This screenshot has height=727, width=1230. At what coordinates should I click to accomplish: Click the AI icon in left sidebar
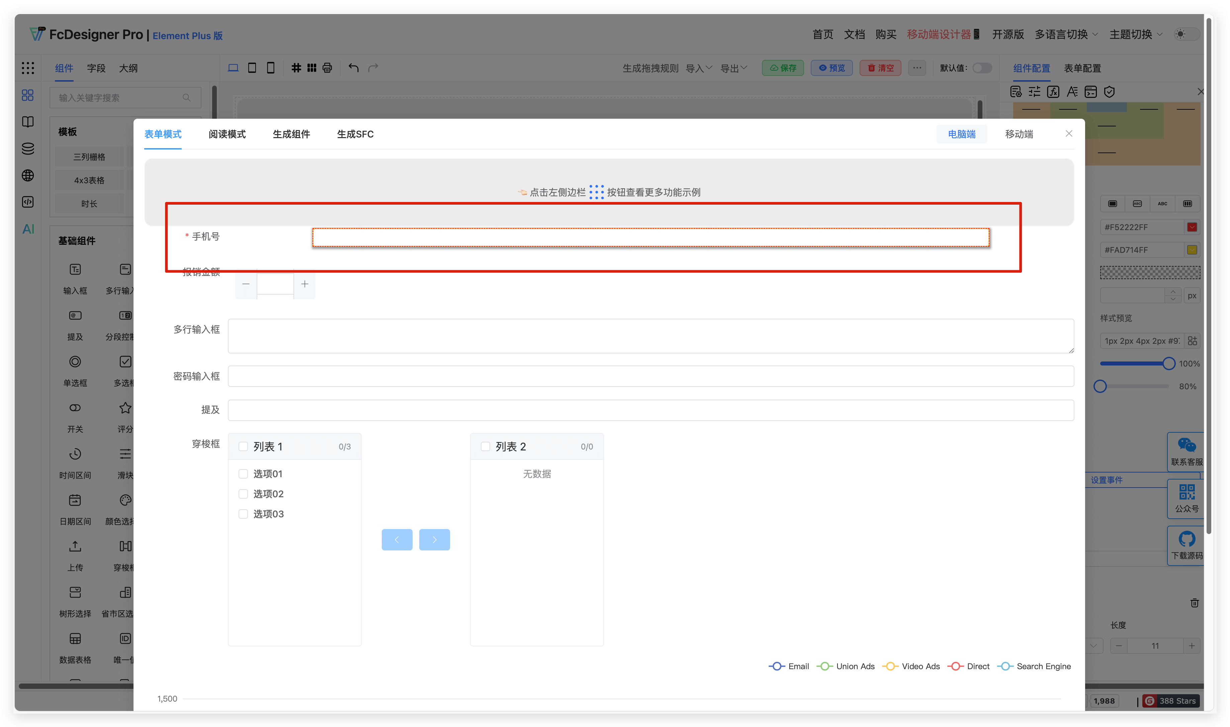pos(28,229)
